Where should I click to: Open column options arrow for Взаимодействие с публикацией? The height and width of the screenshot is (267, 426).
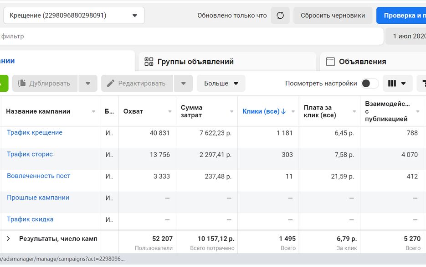[418, 111]
